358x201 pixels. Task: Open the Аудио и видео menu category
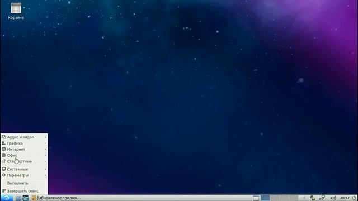click(24, 137)
